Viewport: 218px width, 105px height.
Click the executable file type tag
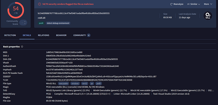pyautogui.click(x=63, y=84)
